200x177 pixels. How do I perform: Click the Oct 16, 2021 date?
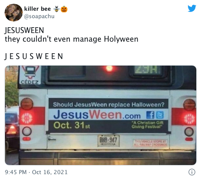pos(50,172)
